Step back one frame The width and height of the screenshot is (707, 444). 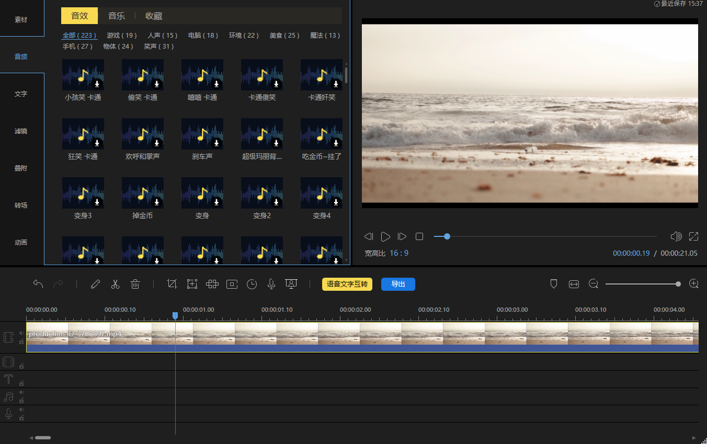point(369,236)
